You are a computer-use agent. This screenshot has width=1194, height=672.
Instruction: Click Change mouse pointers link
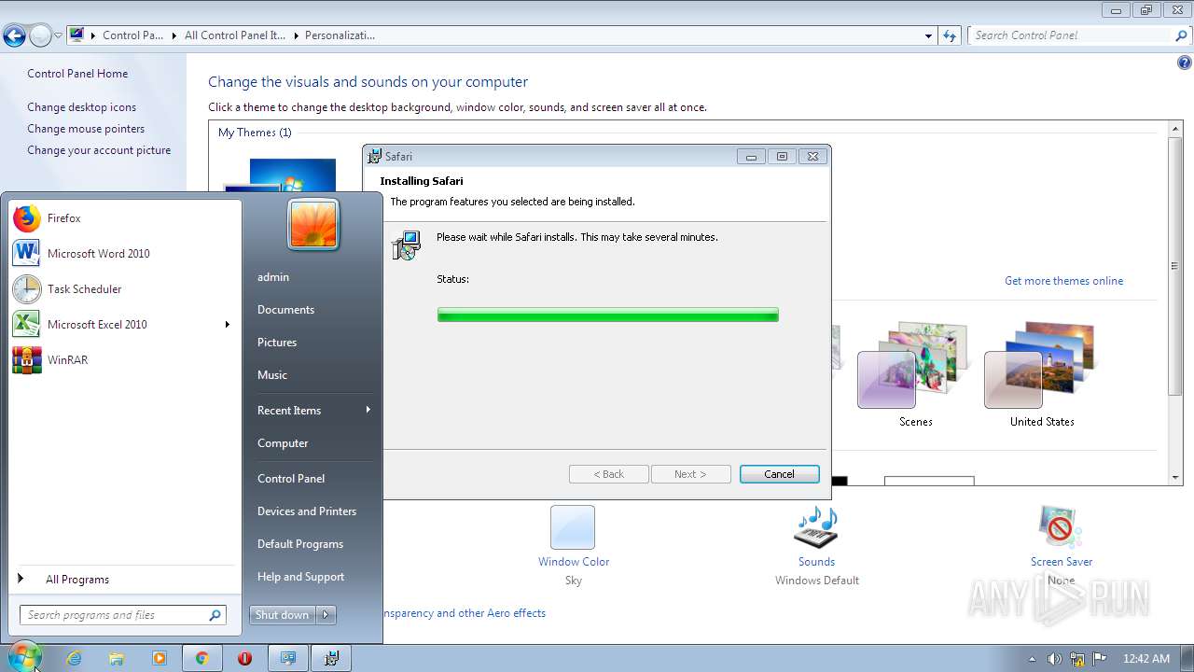tap(86, 129)
